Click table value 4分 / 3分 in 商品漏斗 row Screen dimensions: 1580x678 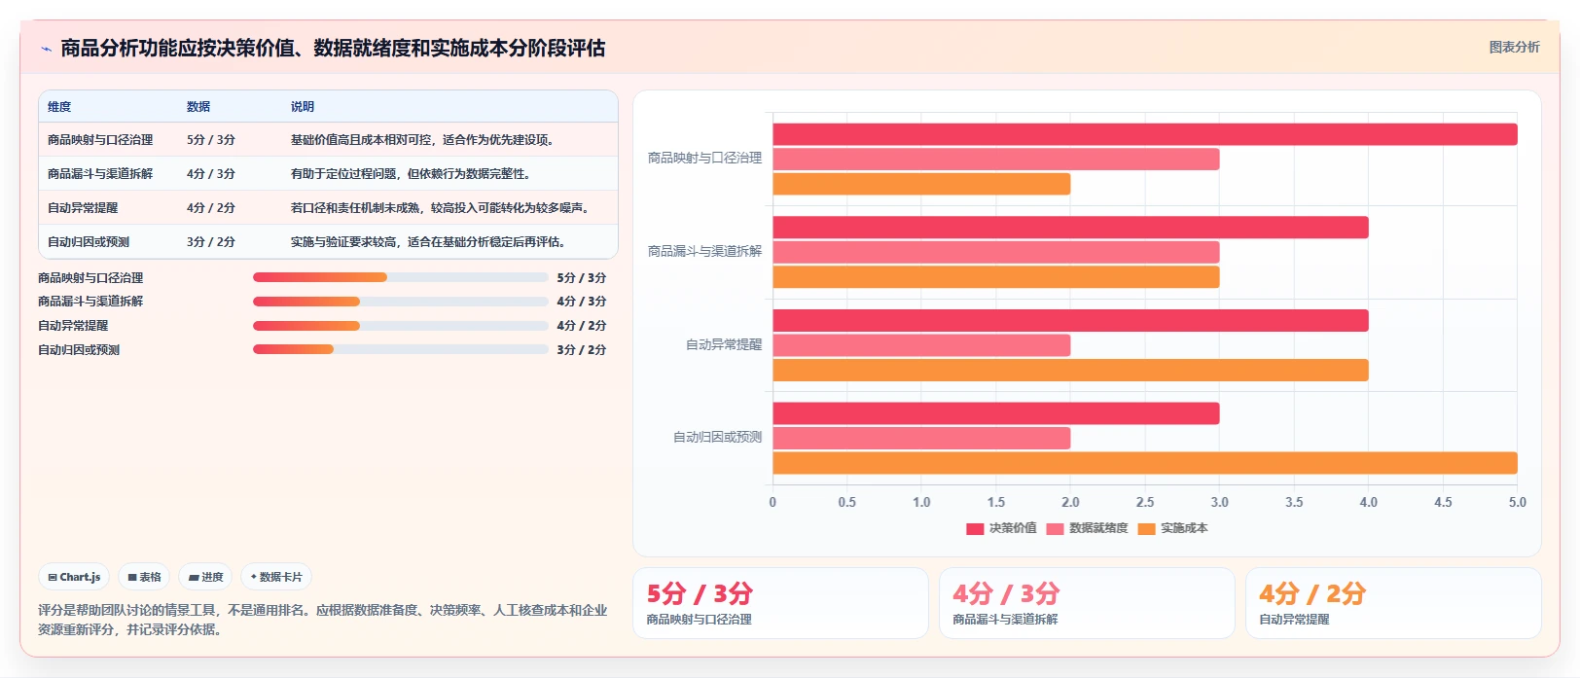click(x=211, y=174)
